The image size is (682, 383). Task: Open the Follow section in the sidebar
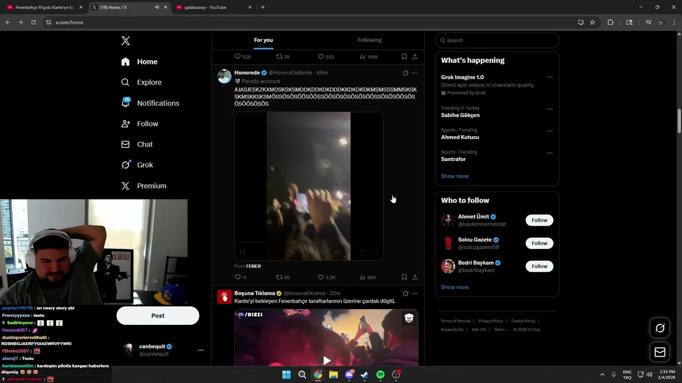pos(140,123)
